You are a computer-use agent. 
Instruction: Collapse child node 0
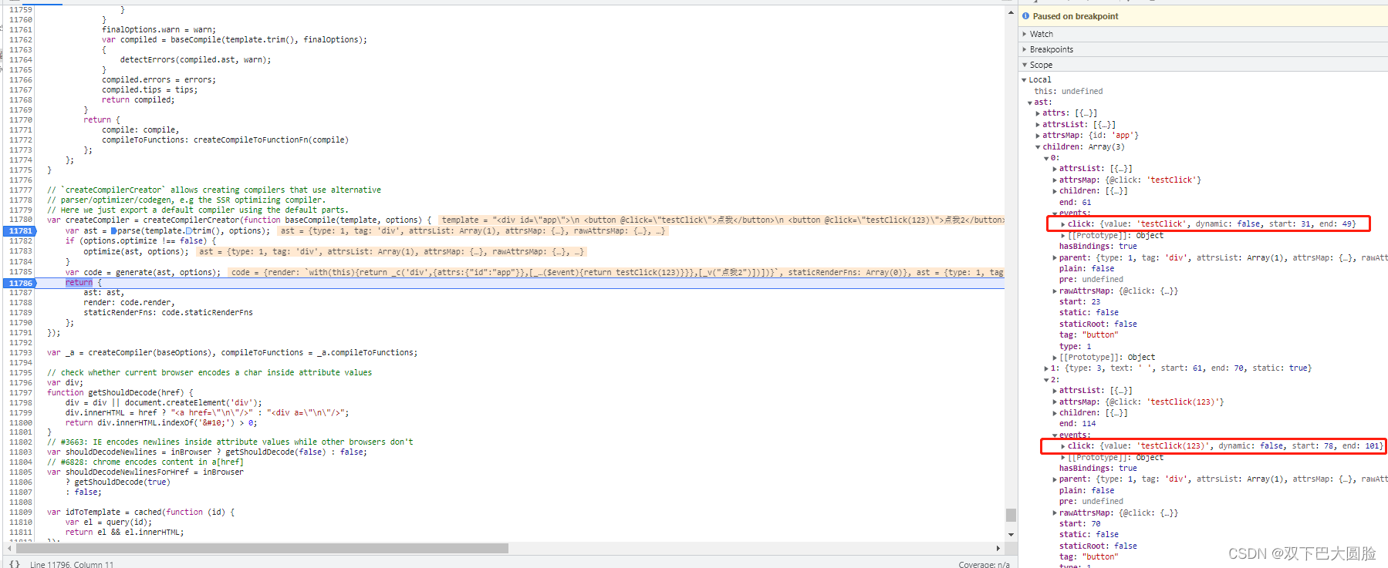1046,158
